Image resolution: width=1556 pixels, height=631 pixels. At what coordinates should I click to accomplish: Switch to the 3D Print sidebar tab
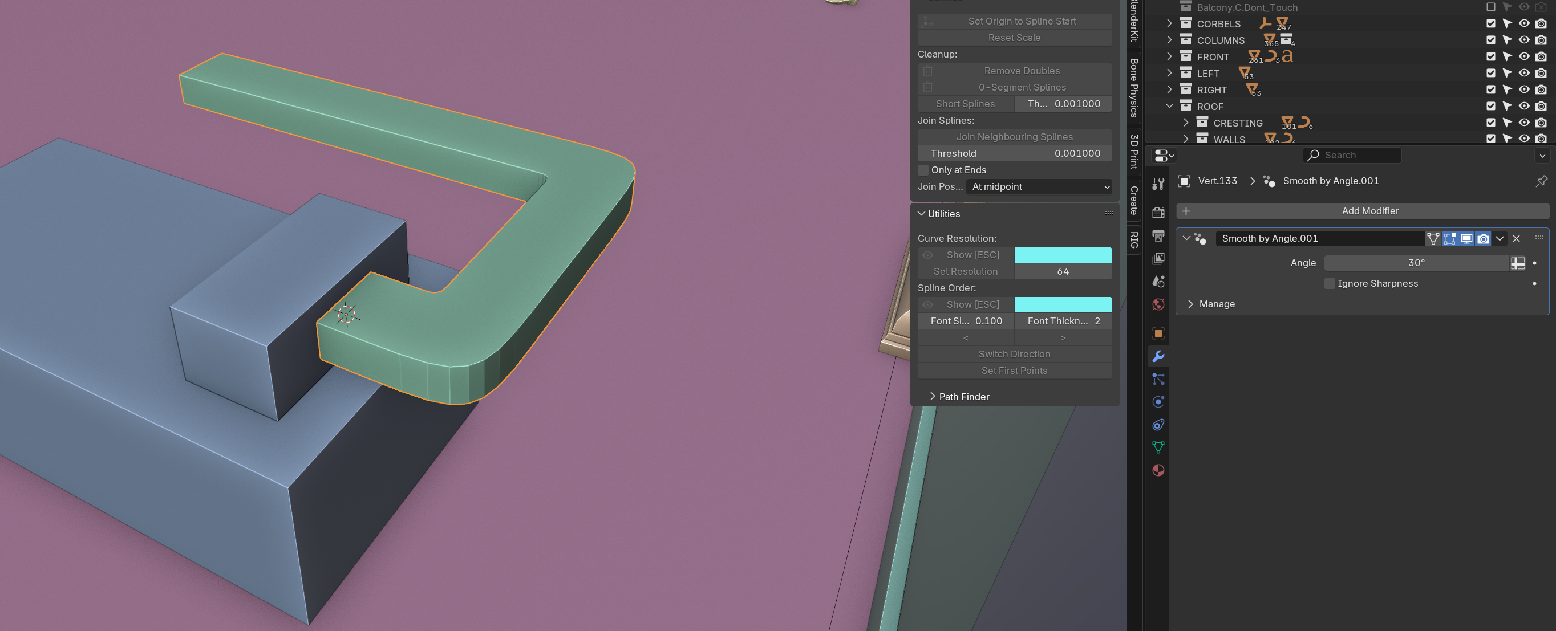tap(1134, 152)
